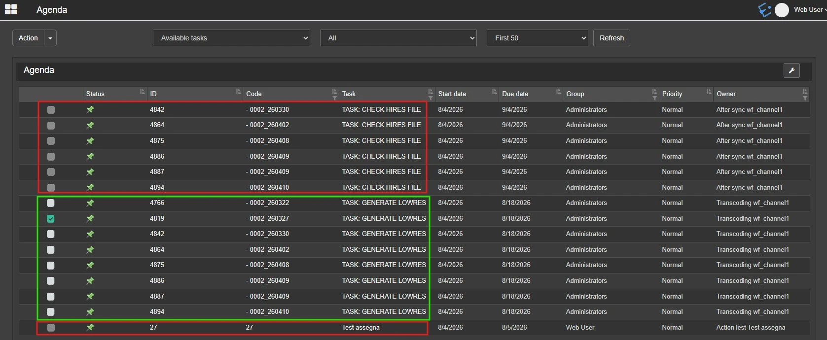Click the Due date column header label
Viewport: 827px width, 340px height.
pyautogui.click(x=515, y=94)
